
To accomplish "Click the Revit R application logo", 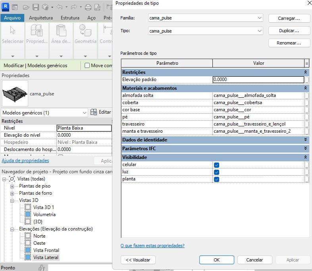I will pyautogui.click(x=6, y=7).
